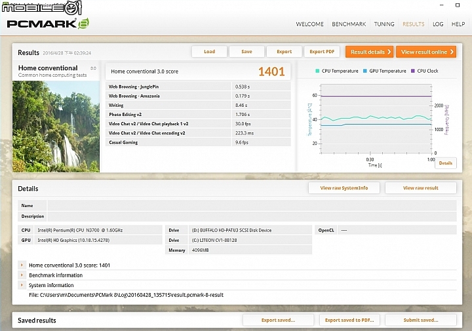
Task: Click the temperature graph chart area
Action: (376, 119)
